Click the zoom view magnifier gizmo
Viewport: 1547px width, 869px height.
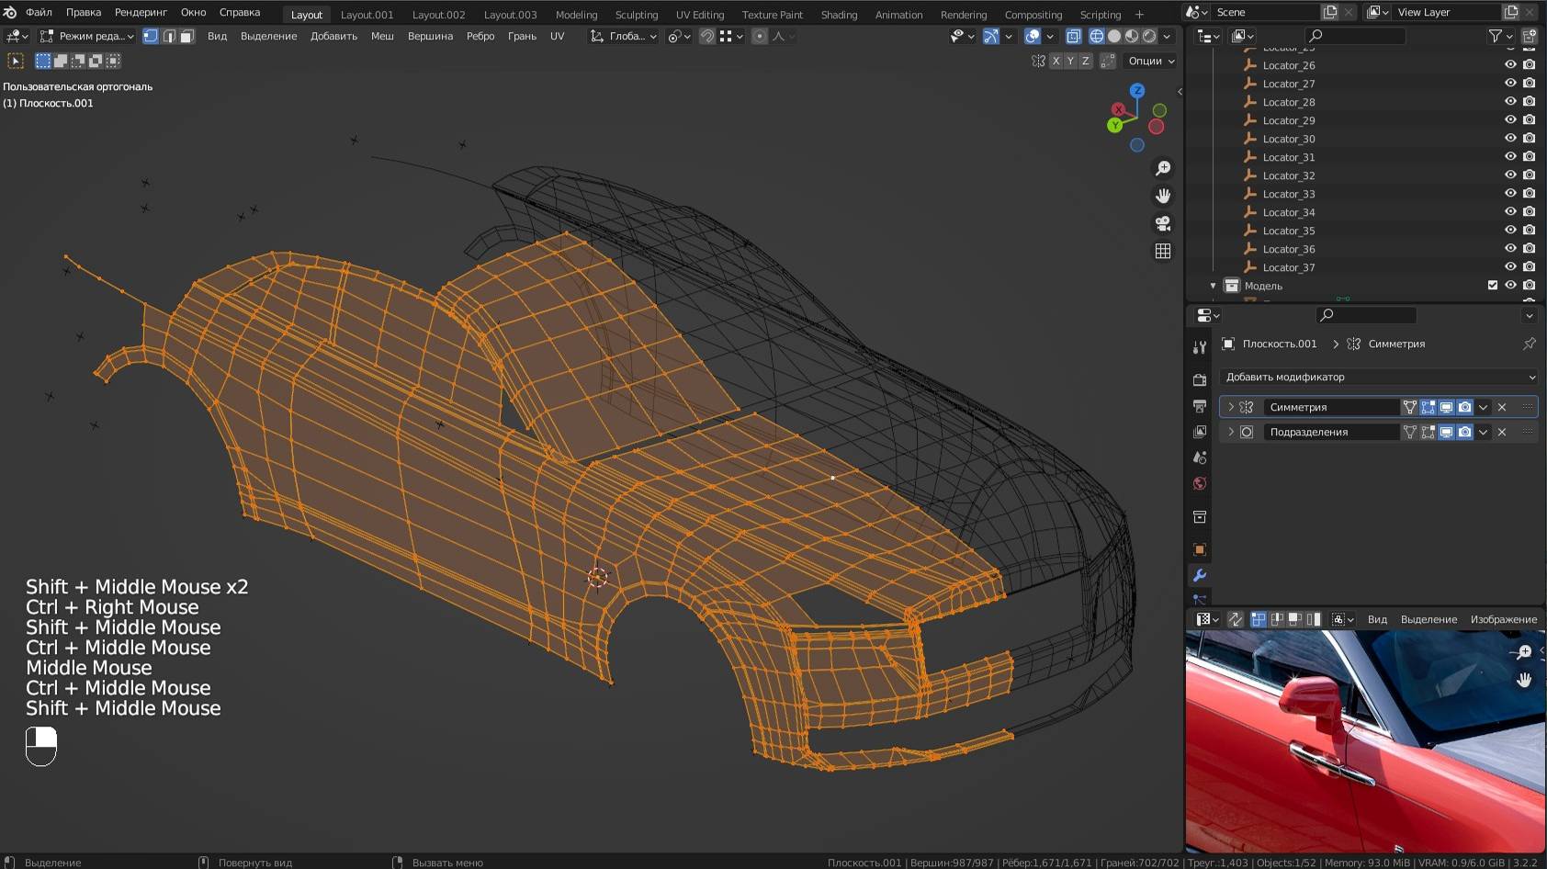1163,168
